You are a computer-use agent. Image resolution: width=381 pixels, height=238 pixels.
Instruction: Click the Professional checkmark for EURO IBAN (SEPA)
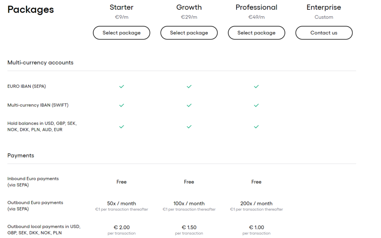[x=256, y=86]
